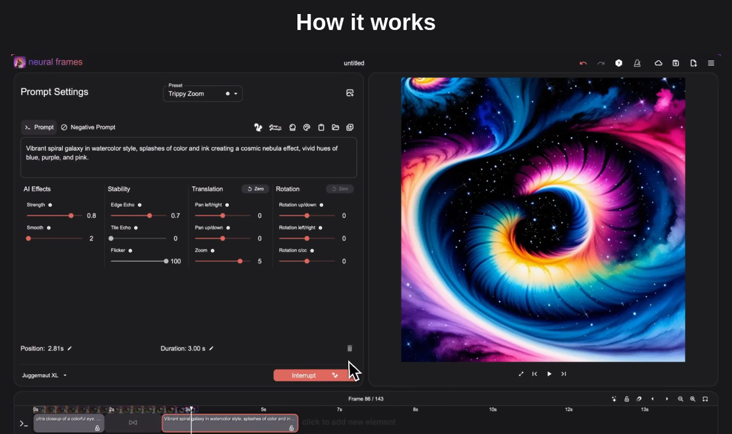The image size is (732, 434).
Task: Select the Prompt tab
Action: coord(38,127)
